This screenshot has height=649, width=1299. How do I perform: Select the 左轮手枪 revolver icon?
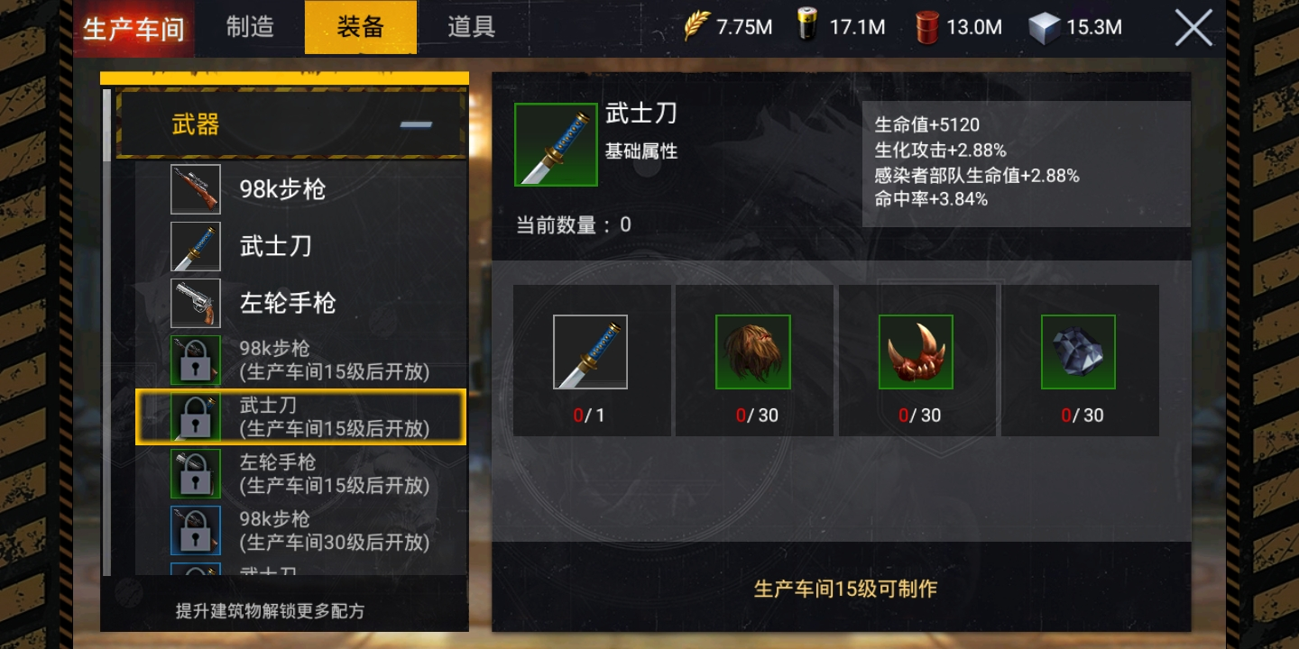click(196, 303)
